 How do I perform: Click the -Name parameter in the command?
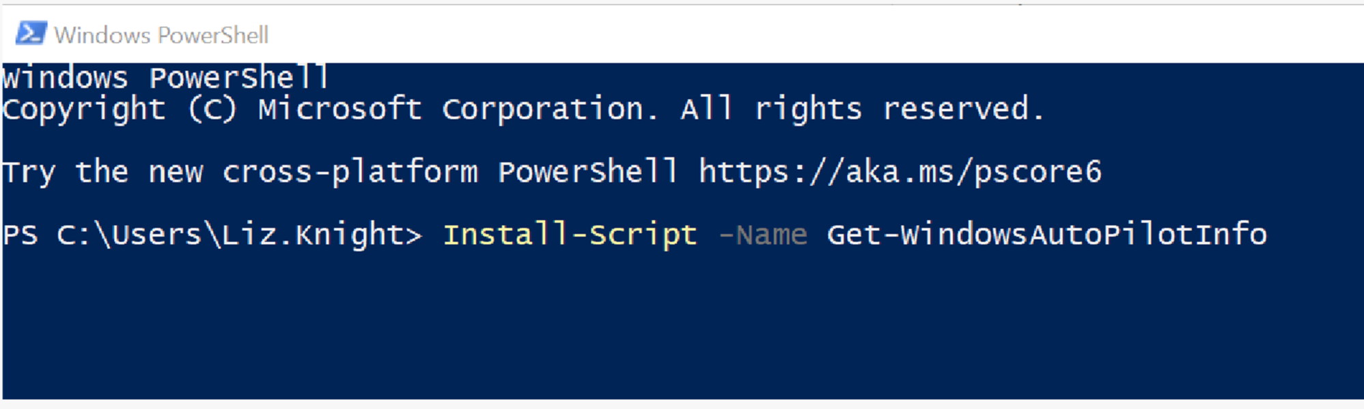click(x=763, y=235)
